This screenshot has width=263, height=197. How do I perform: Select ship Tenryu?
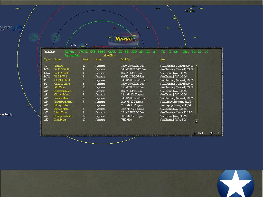tap(58, 66)
